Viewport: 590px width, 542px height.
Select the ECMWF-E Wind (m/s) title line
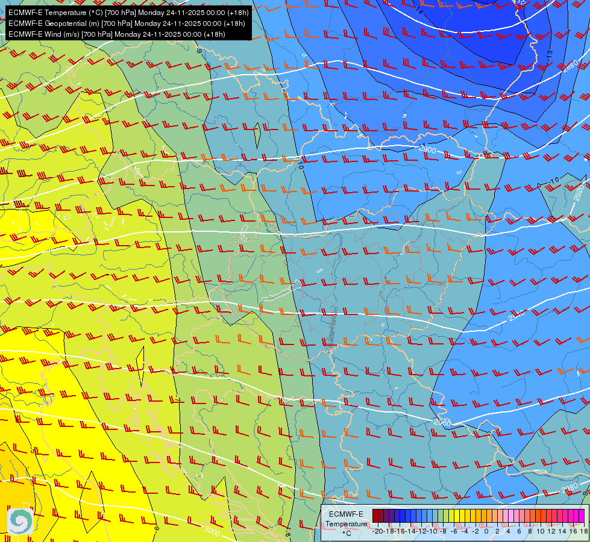click(x=117, y=34)
